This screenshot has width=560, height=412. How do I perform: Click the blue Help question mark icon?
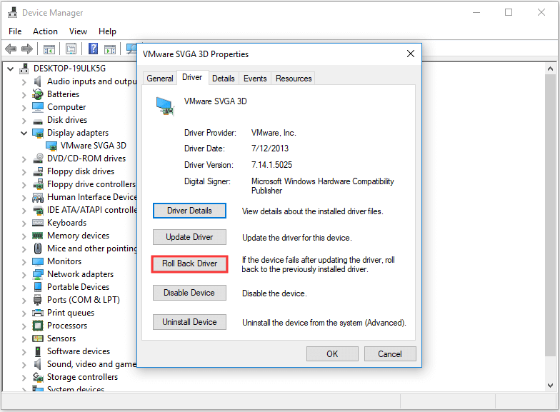[93, 49]
